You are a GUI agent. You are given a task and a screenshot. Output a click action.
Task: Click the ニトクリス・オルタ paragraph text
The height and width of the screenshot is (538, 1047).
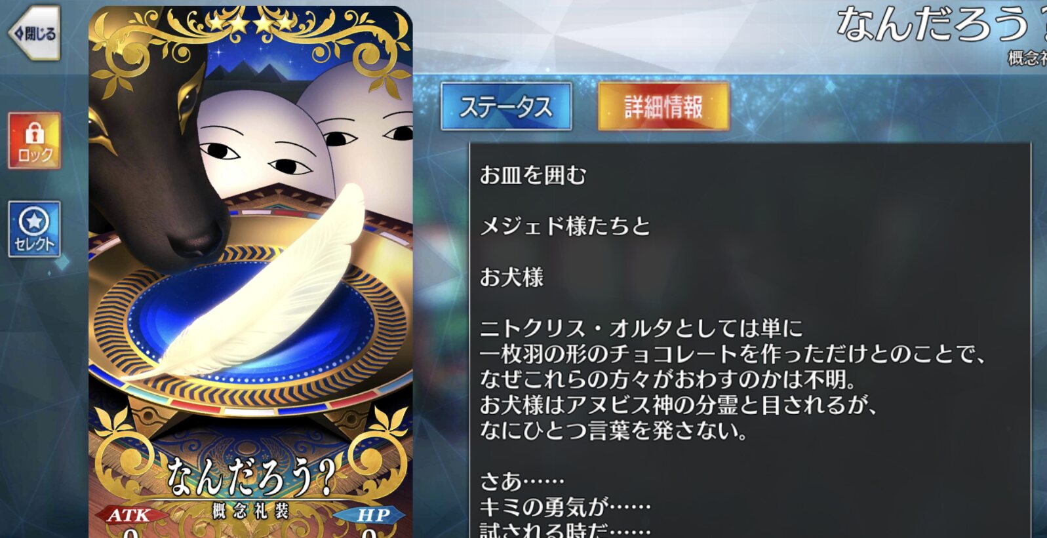[x=733, y=379]
